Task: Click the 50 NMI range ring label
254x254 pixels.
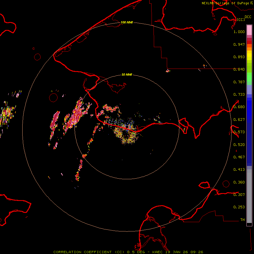Action: click(127, 75)
